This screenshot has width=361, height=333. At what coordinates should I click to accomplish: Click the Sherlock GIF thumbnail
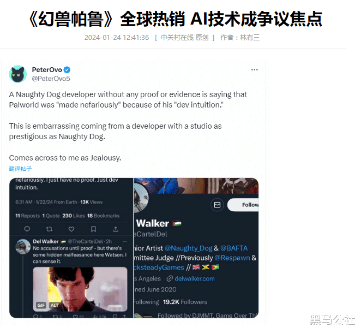[80, 289]
